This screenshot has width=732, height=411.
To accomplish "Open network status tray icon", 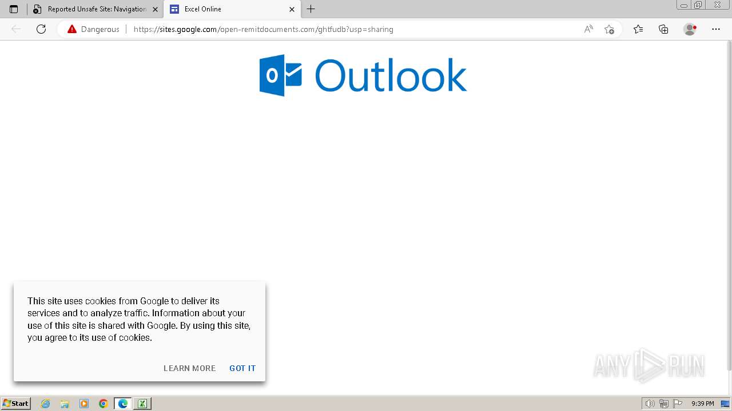I will click(x=664, y=404).
